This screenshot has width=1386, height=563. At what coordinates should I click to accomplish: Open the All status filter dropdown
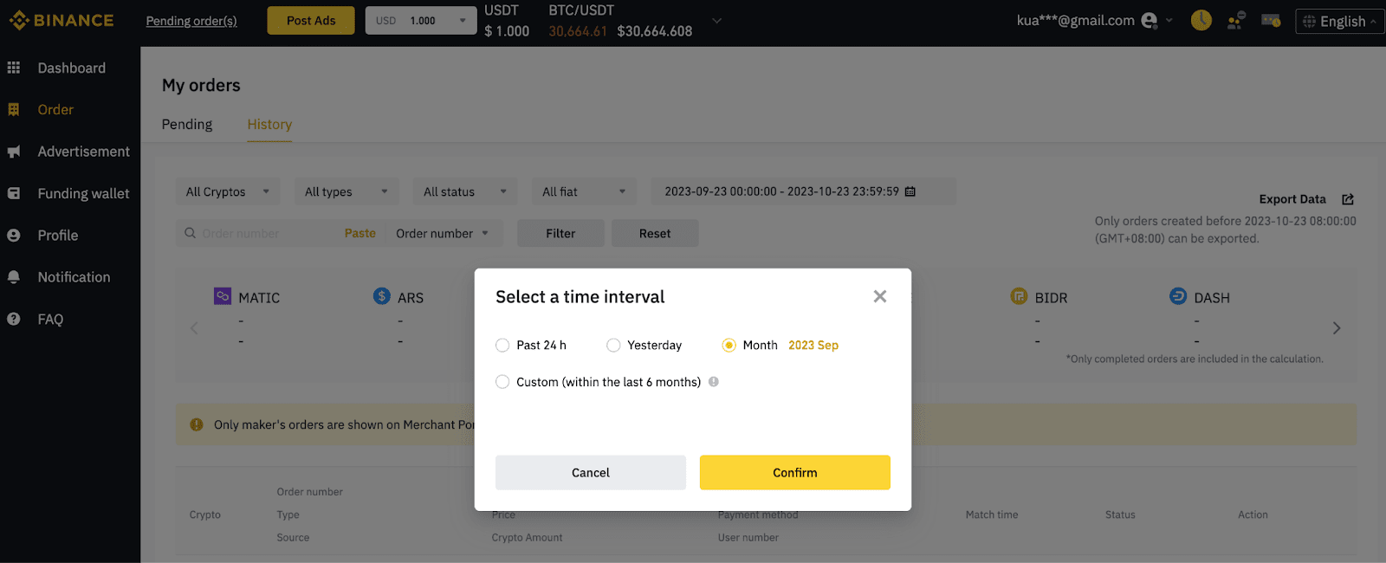pyautogui.click(x=464, y=191)
